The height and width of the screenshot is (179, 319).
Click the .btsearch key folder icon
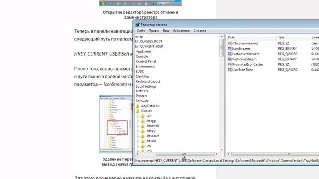click(x=143, y=136)
